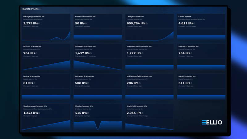Select LeakIX Scanner IPs title
This screenshot has width=247, height=139.
coord(32,76)
